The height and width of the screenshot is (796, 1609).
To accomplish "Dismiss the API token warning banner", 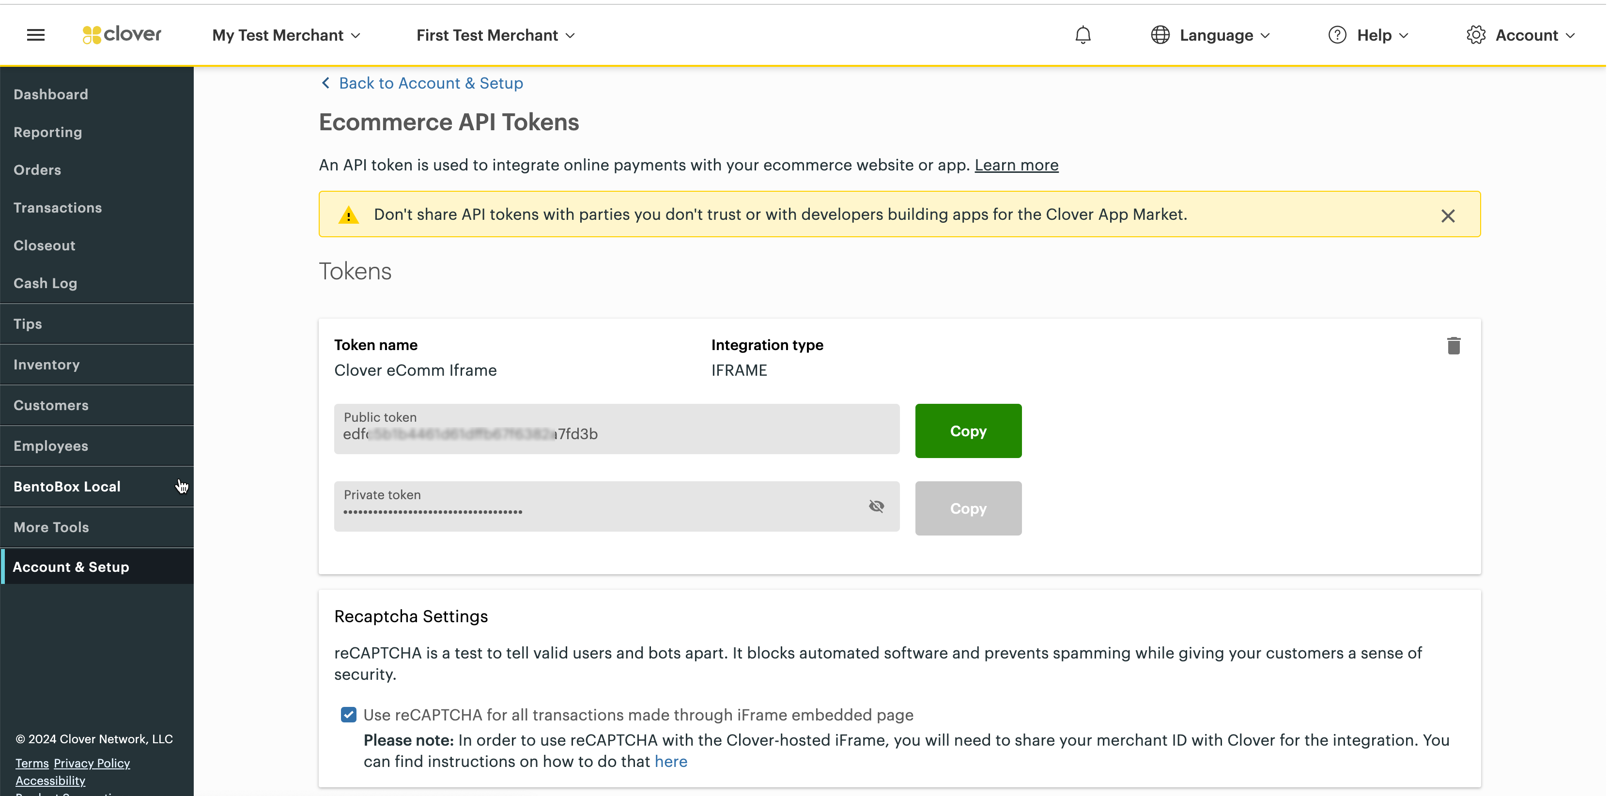I will [1447, 216].
